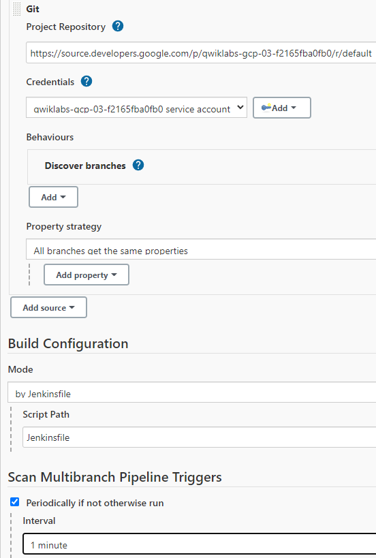Screen dimensions: 376x558
Task: Open the Build Configuration Mode dropdown
Action: click(191, 392)
